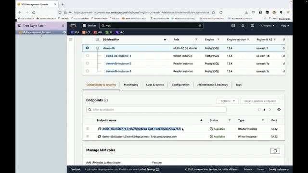Open the EC2 shortcut in favorites bar
This screenshot has height=173, width=308.
pos(86,32)
